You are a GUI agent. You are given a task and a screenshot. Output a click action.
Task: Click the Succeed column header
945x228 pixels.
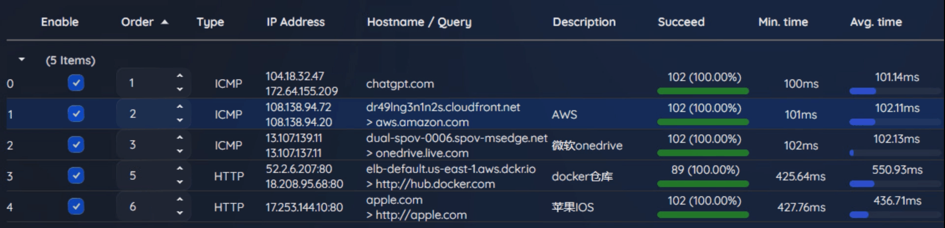pos(681,22)
